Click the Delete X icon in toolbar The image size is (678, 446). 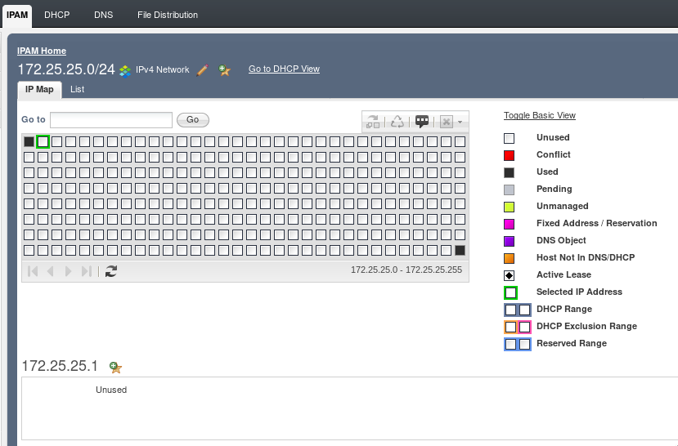point(447,122)
